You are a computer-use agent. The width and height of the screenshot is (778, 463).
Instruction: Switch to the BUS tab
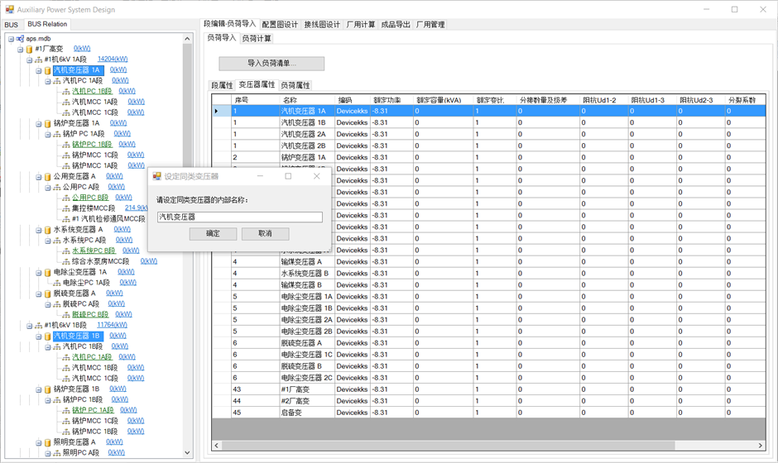12,25
